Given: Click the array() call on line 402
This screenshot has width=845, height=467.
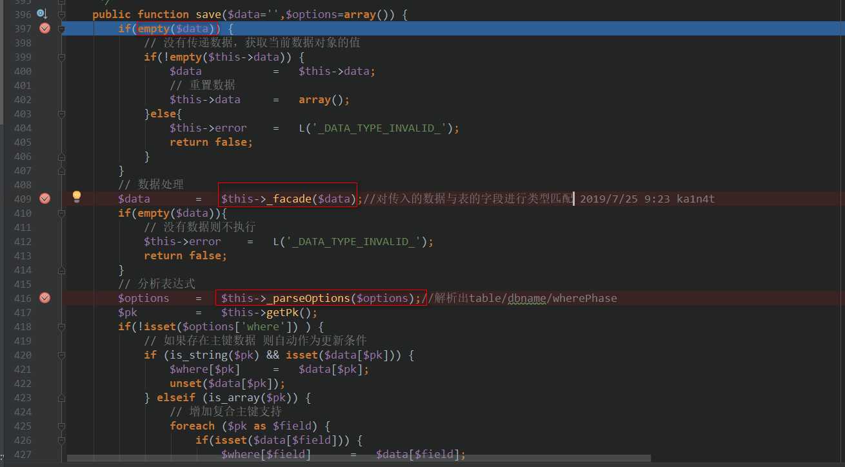Looking at the screenshot, I should pos(321,99).
